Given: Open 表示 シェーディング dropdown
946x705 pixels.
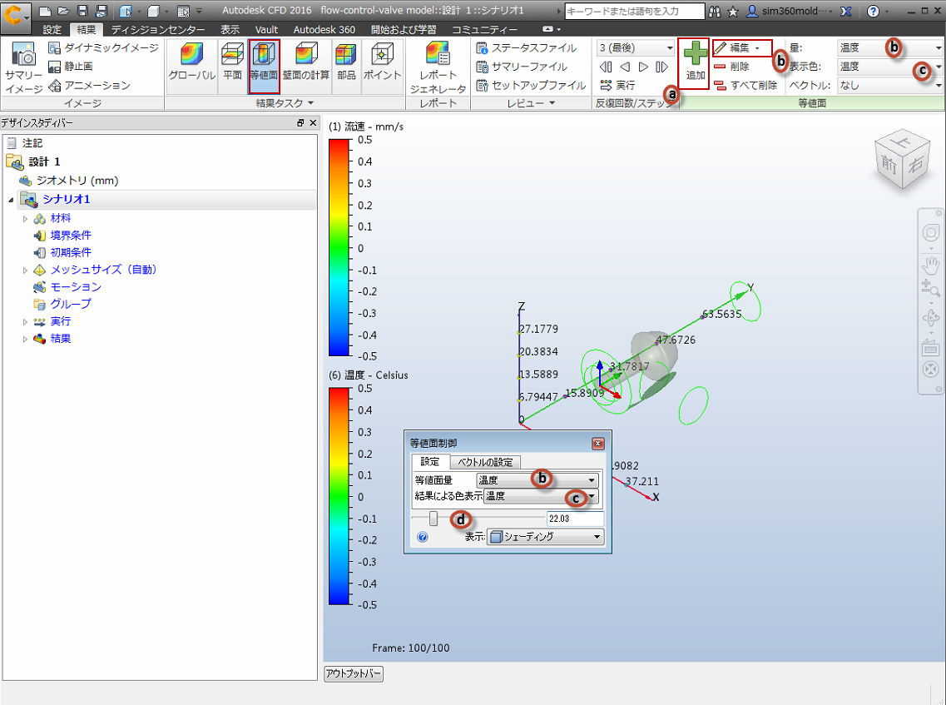Looking at the screenshot, I should pos(546,537).
